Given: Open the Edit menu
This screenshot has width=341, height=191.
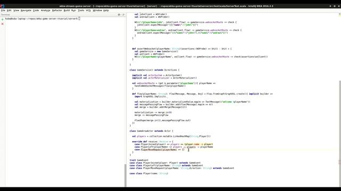Looking at the screenshot, I should click(x=9, y=11).
